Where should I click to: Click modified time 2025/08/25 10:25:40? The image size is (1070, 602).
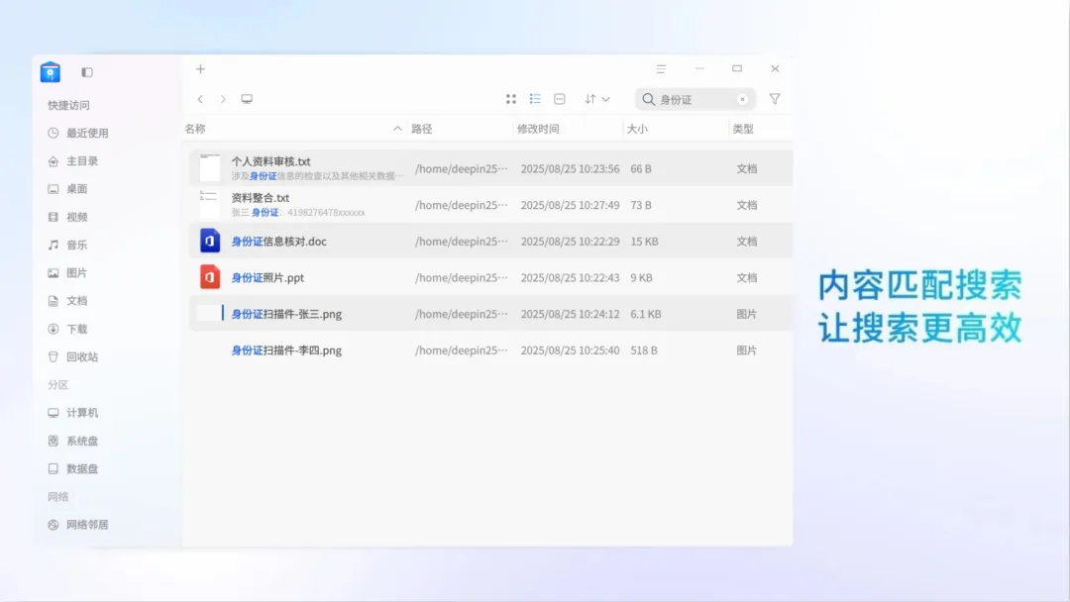tap(570, 351)
